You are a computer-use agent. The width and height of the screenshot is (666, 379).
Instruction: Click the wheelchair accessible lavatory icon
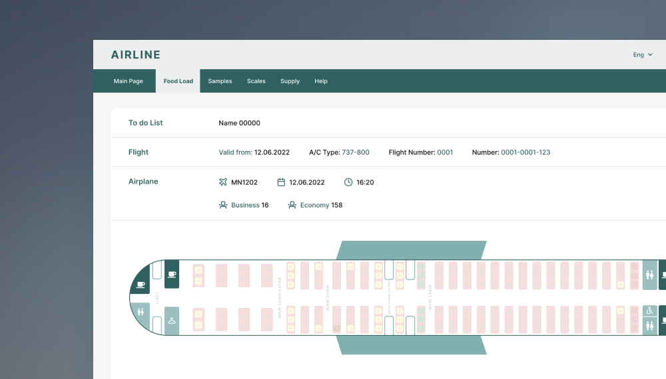(x=650, y=311)
